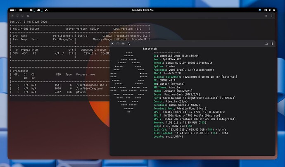Click the 'Locale: en_US.UTF-8' line
The height and width of the screenshot is (167, 285).
point(168,137)
